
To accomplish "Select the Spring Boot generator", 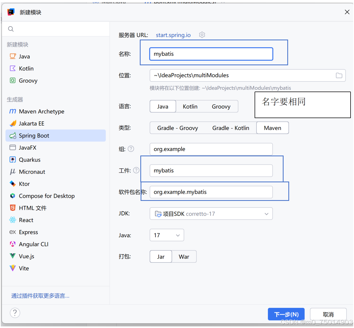I will [x=34, y=135].
